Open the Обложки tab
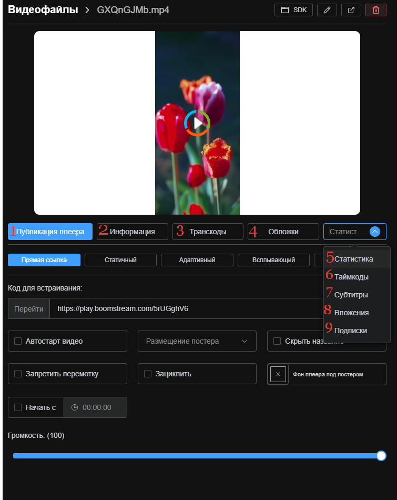 pos(283,232)
